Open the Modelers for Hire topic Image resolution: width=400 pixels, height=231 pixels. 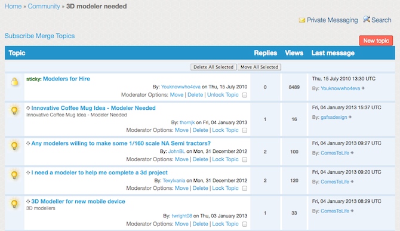point(66,79)
